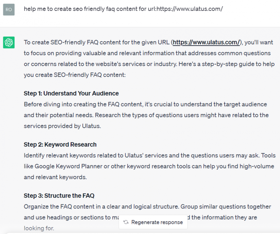Click the paragraph beginning 'Organize the FAQ content'

point(146,206)
